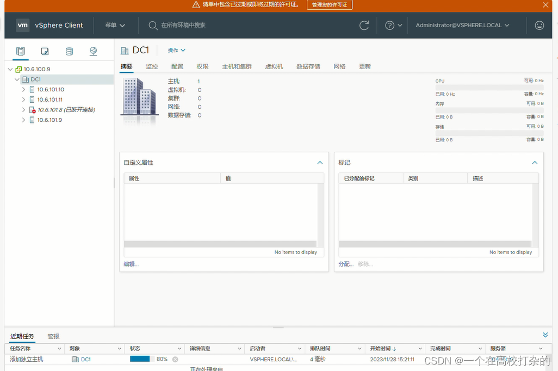This screenshot has height=371, width=558.
Task: Click the host icon for 10.6.101.10
Action: (32, 89)
